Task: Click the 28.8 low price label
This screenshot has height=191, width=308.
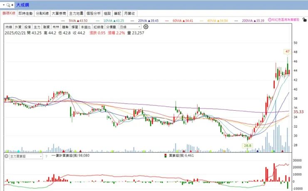Action: tap(248, 146)
